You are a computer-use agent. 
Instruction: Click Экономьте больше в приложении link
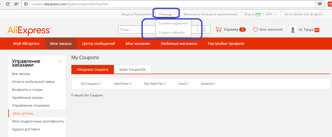coord(210,14)
